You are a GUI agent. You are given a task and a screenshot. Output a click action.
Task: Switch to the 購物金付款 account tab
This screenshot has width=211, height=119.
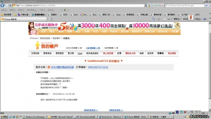(131, 53)
